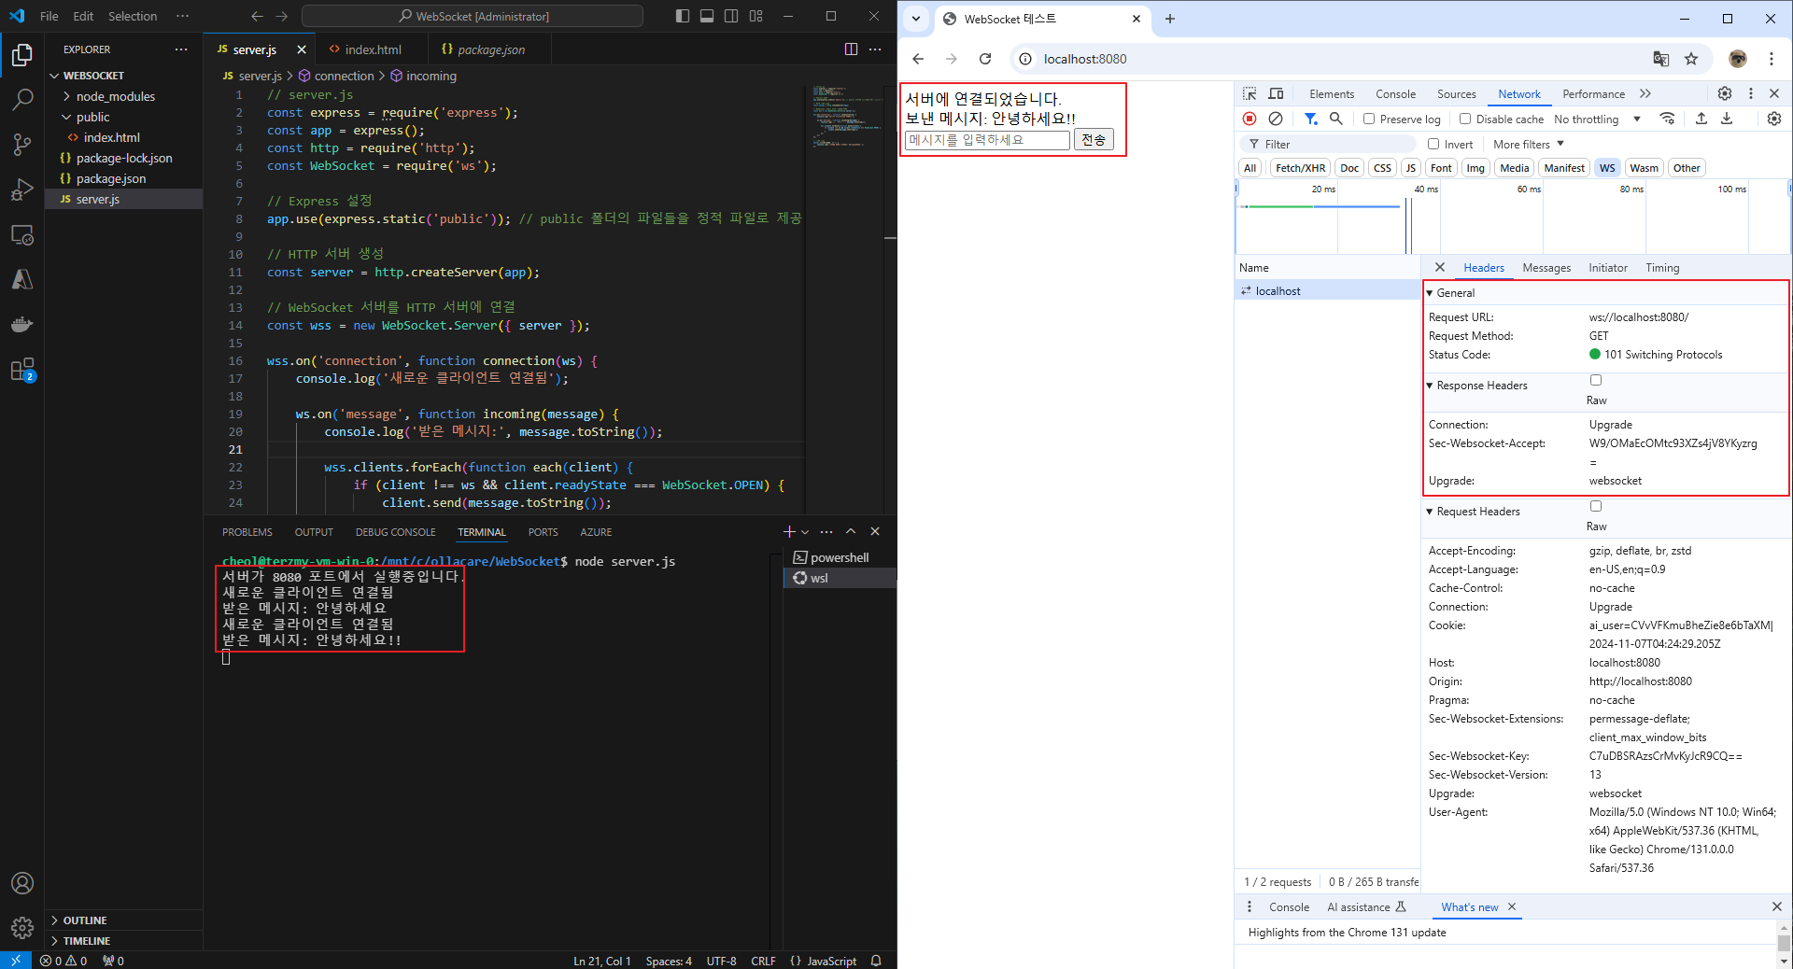Screen dimensions: 1793x969
Task: Open network conditions wifi icon in DevTools
Action: click(1667, 119)
